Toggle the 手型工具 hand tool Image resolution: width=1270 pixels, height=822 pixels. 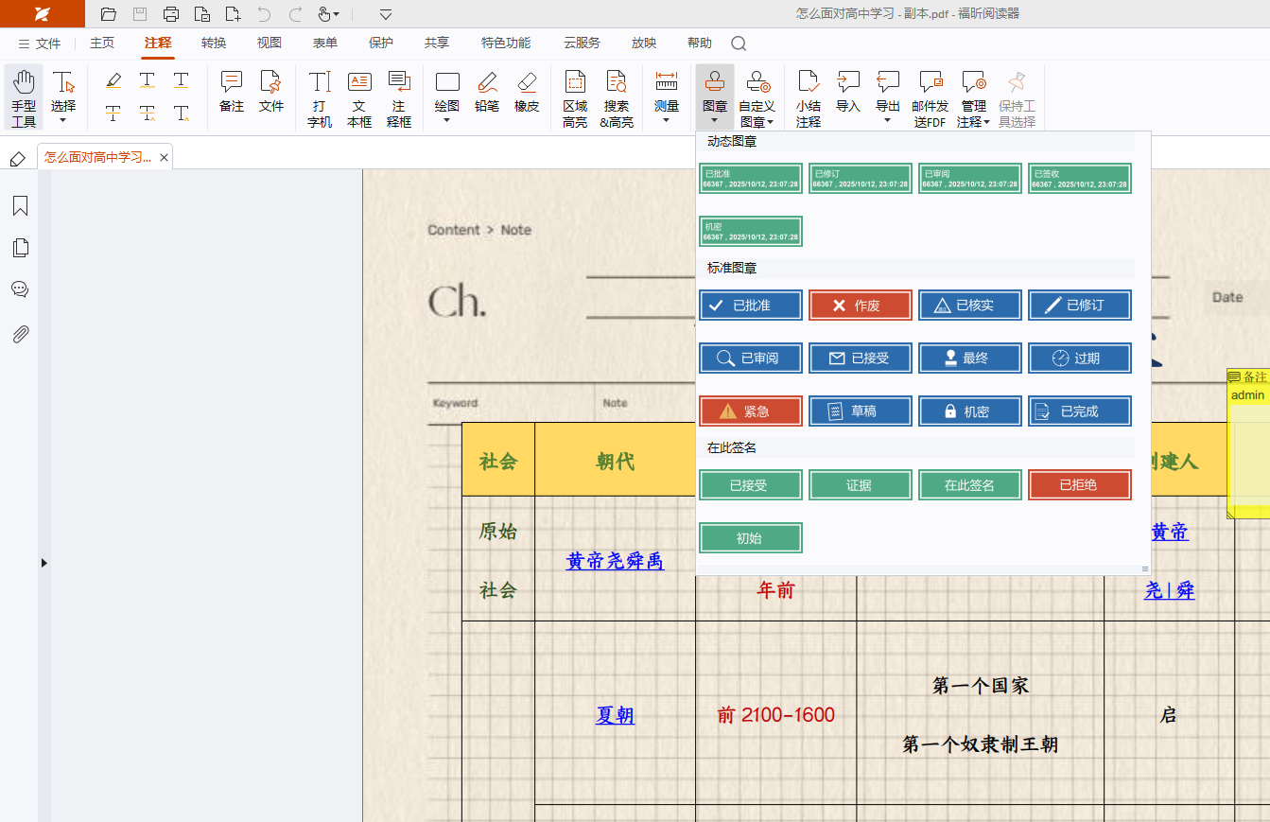pos(24,97)
